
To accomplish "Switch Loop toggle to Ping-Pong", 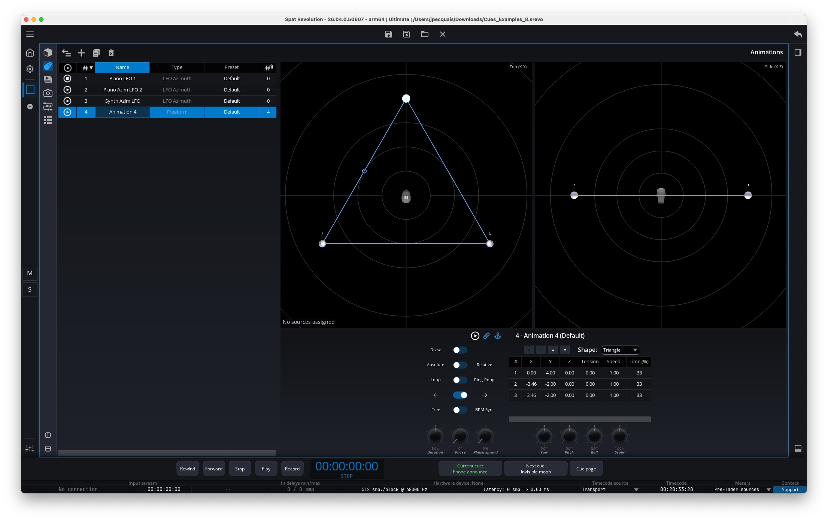I will pyautogui.click(x=460, y=380).
